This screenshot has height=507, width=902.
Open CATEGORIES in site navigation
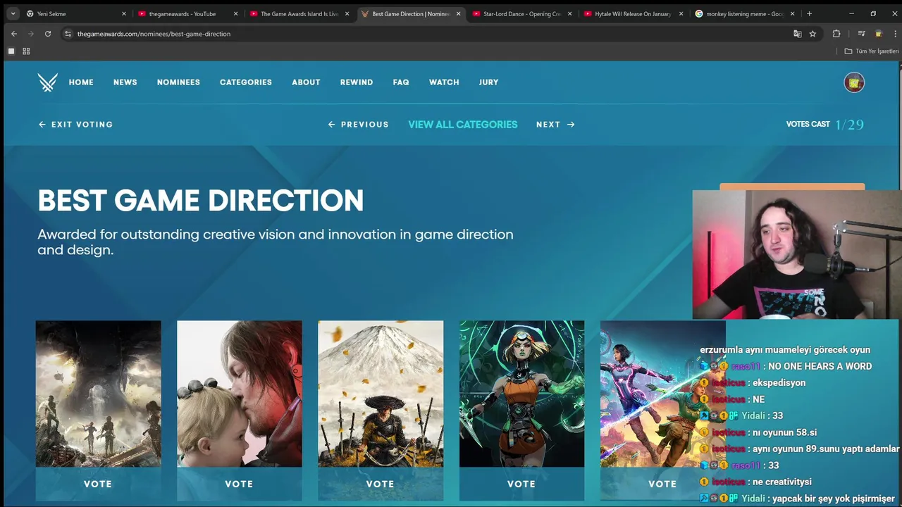coord(246,82)
